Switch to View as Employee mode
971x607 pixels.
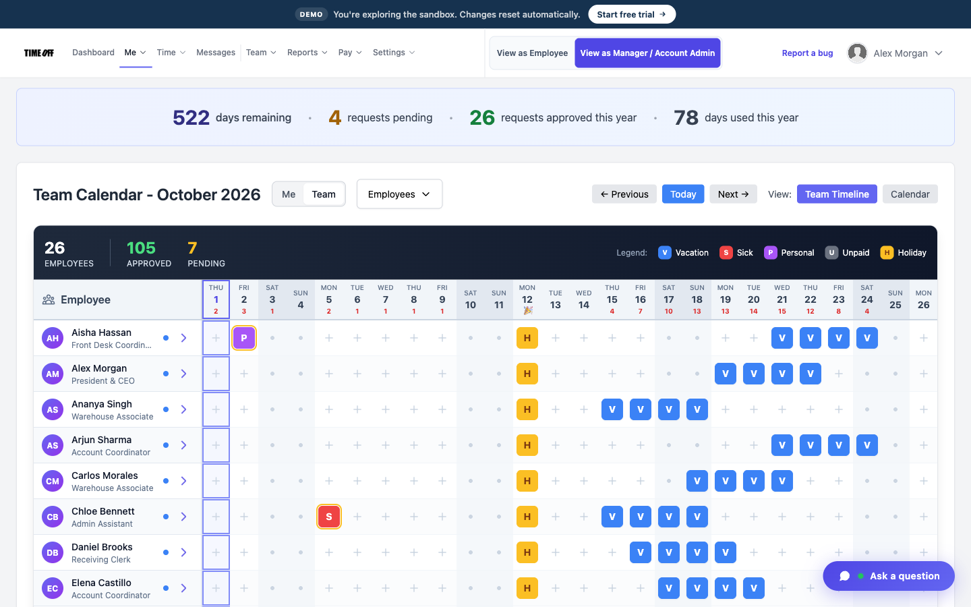(532, 53)
